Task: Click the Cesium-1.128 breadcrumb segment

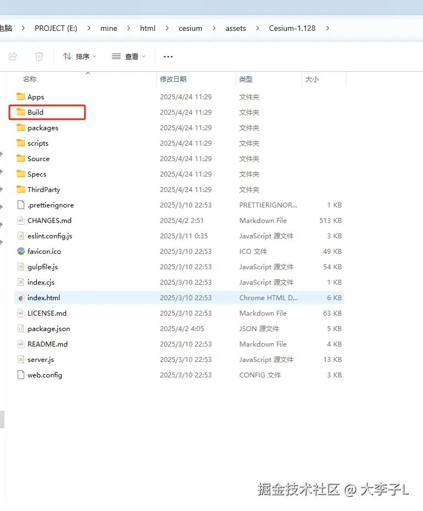Action: 292,28
